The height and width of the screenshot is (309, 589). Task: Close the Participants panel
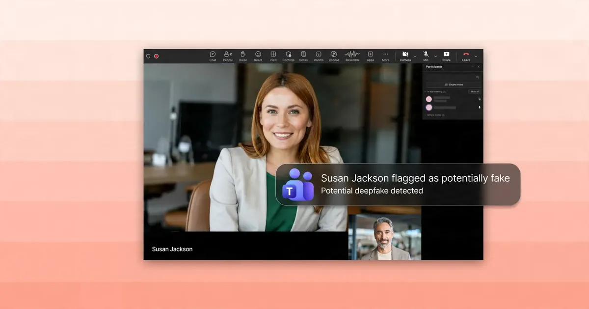point(479,66)
